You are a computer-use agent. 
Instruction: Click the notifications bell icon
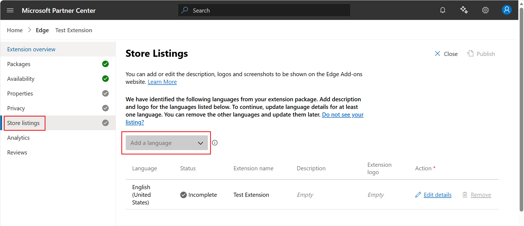(443, 10)
